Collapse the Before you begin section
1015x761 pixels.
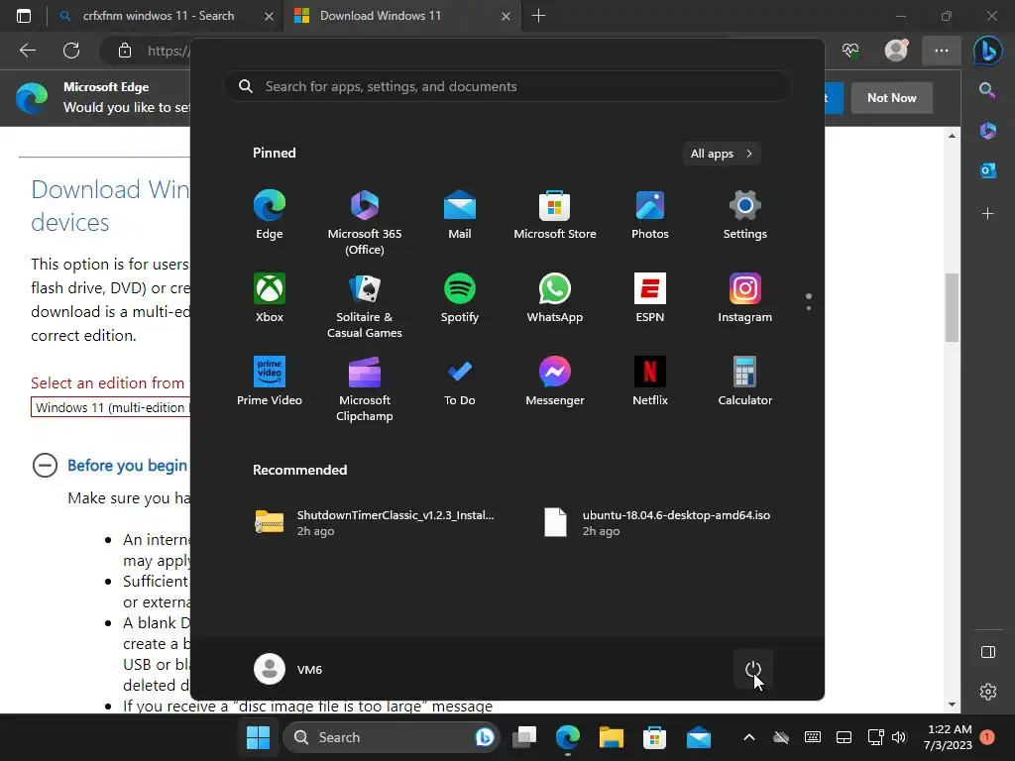point(45,466)
